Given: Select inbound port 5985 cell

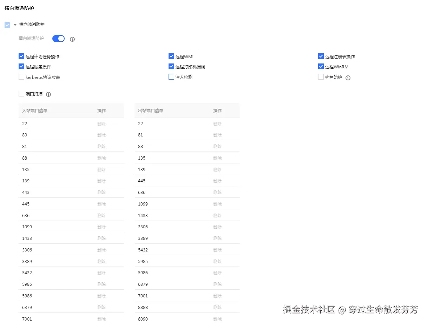Looking at the screenshot, I should [x=27, y=284].
